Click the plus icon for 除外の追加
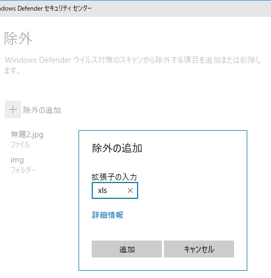 pos(13,109)
